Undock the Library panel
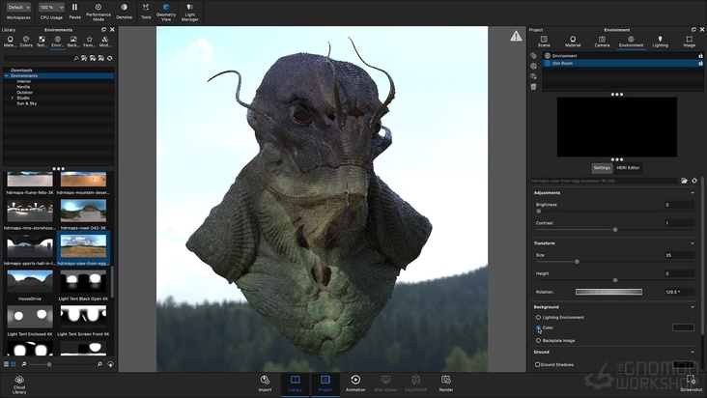This screenshot has height=398, width=707. (x=103, y=30)
